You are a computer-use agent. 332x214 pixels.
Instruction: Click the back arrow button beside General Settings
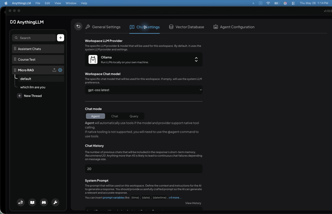point(78,26)
